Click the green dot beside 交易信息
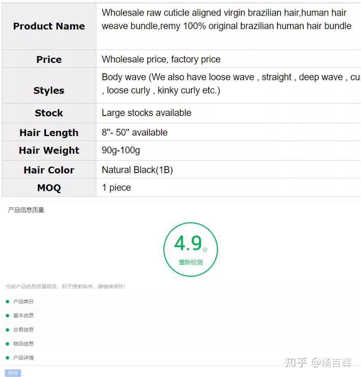 [x=8, y=330]
